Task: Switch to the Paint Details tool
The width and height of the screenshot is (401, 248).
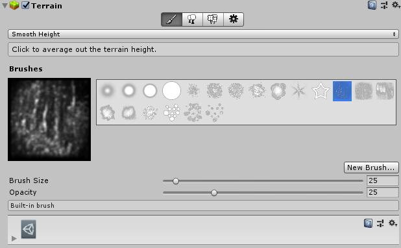Action: pos(213,19)
